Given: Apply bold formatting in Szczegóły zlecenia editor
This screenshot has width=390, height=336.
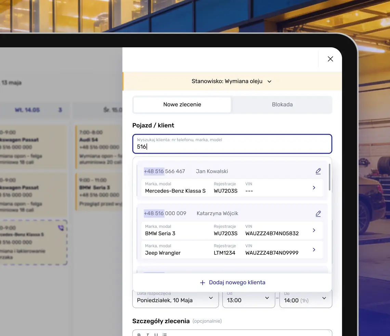Looking at the screenshot, I should [139, 335].
